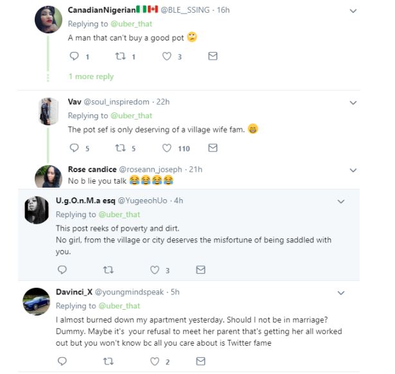Expand options chevron on Vav's tweet

353,102
